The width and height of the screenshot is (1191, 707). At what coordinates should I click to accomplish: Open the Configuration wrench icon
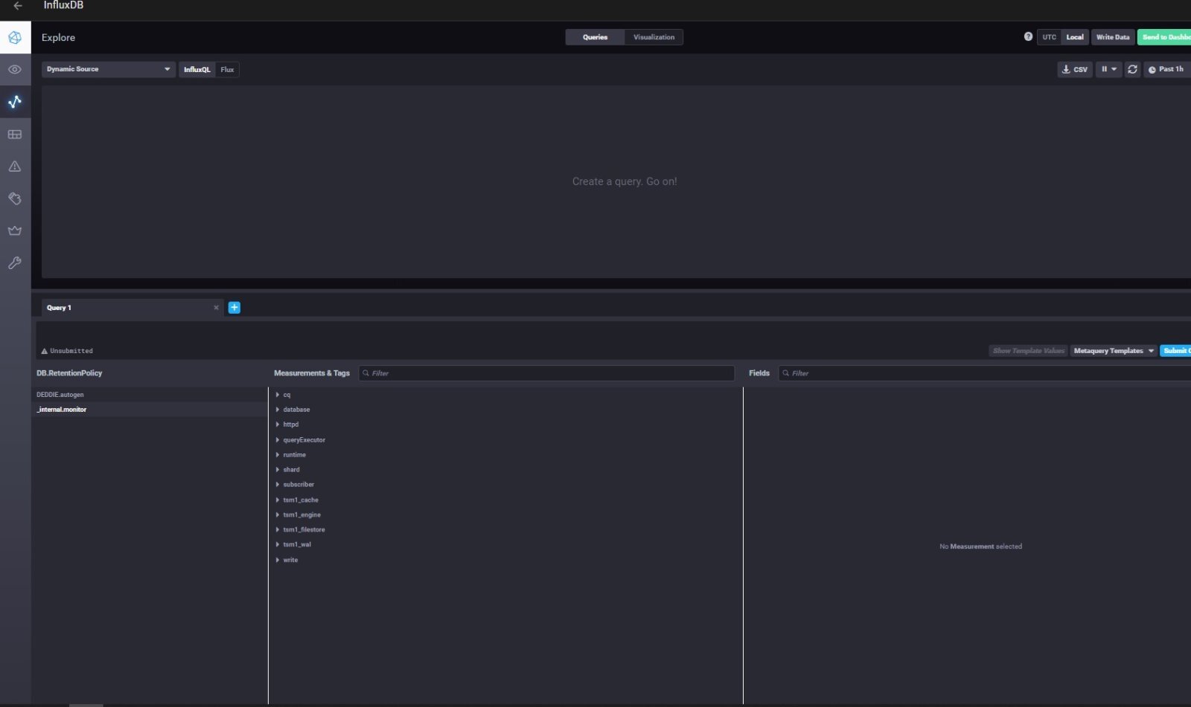pos(15,262)
